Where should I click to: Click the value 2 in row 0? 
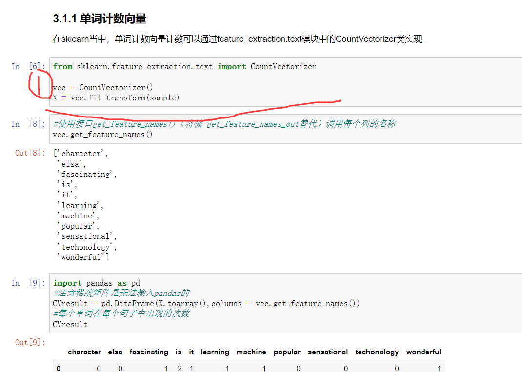coord(180,368)
